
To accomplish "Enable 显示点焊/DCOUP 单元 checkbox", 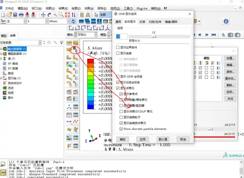I will [121, 111].
